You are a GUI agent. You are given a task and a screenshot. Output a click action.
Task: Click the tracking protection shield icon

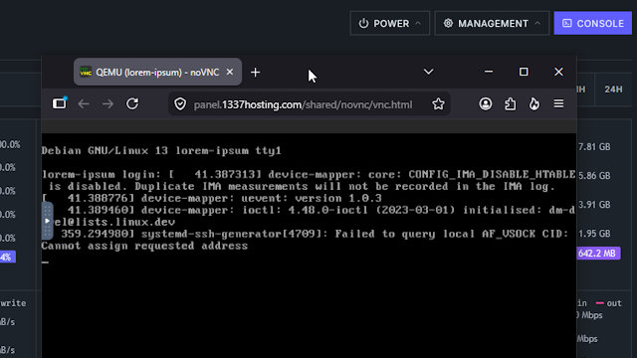pos(180,104)
